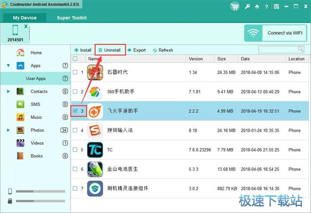This screenshot has width=311, height=213.
Task: Collapse the Apps tree arrow
Action: pos(8,65)
